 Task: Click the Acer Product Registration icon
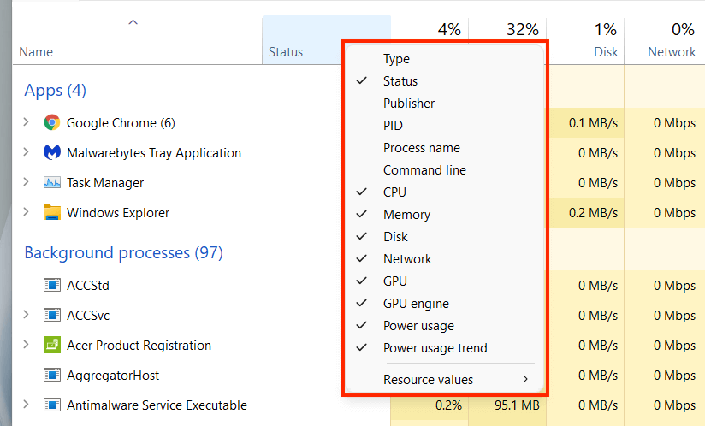52,345
